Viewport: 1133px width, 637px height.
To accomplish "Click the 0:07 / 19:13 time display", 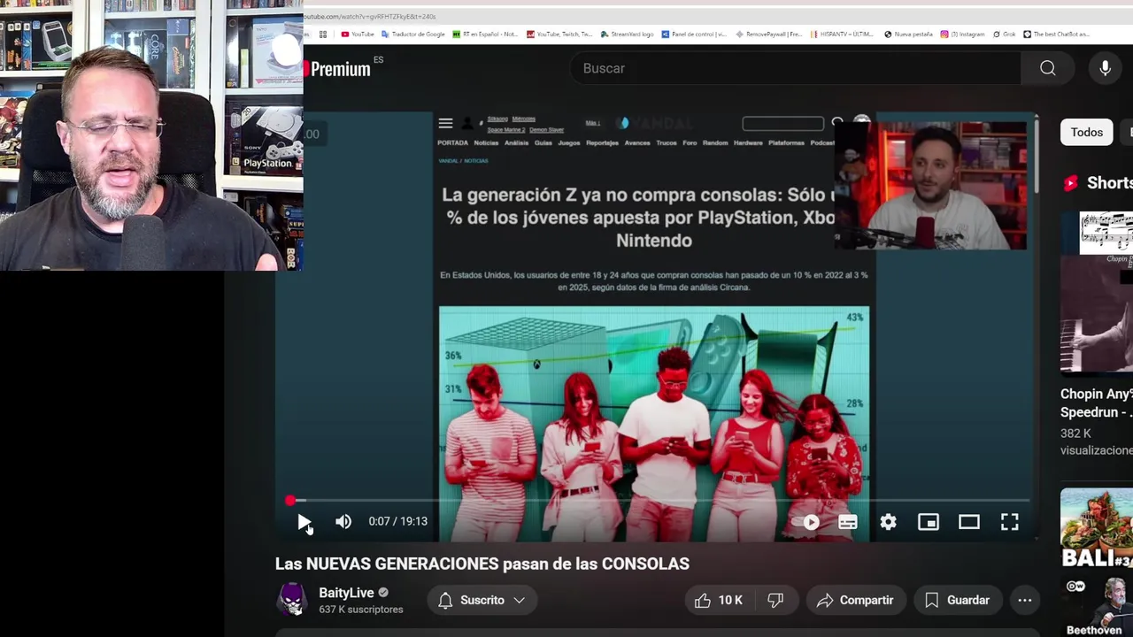I will coord(398,521).
